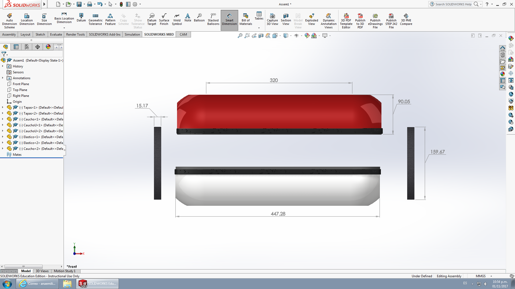Switch to the Sketch tab
Image resolution: width=515 pixels, height=289 pixels.
point(40,35)
